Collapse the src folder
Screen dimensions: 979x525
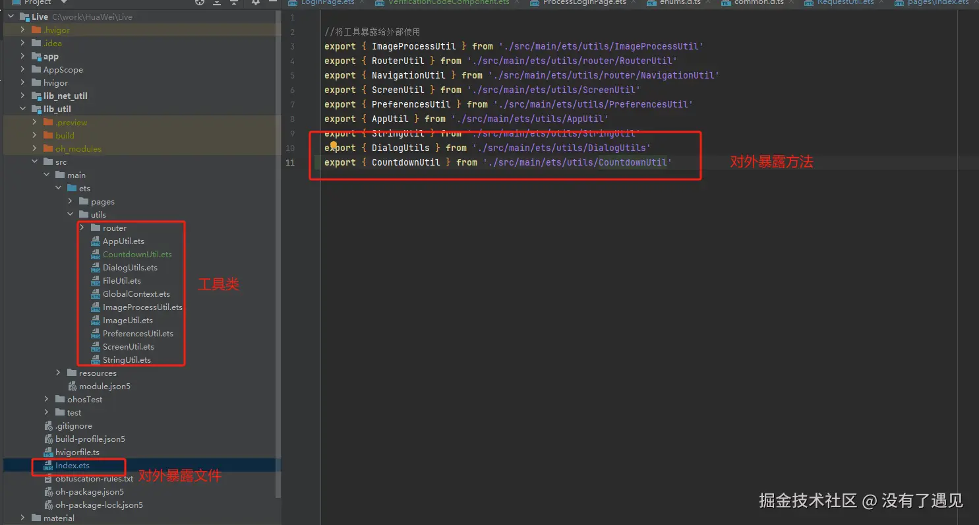point(35,162)
